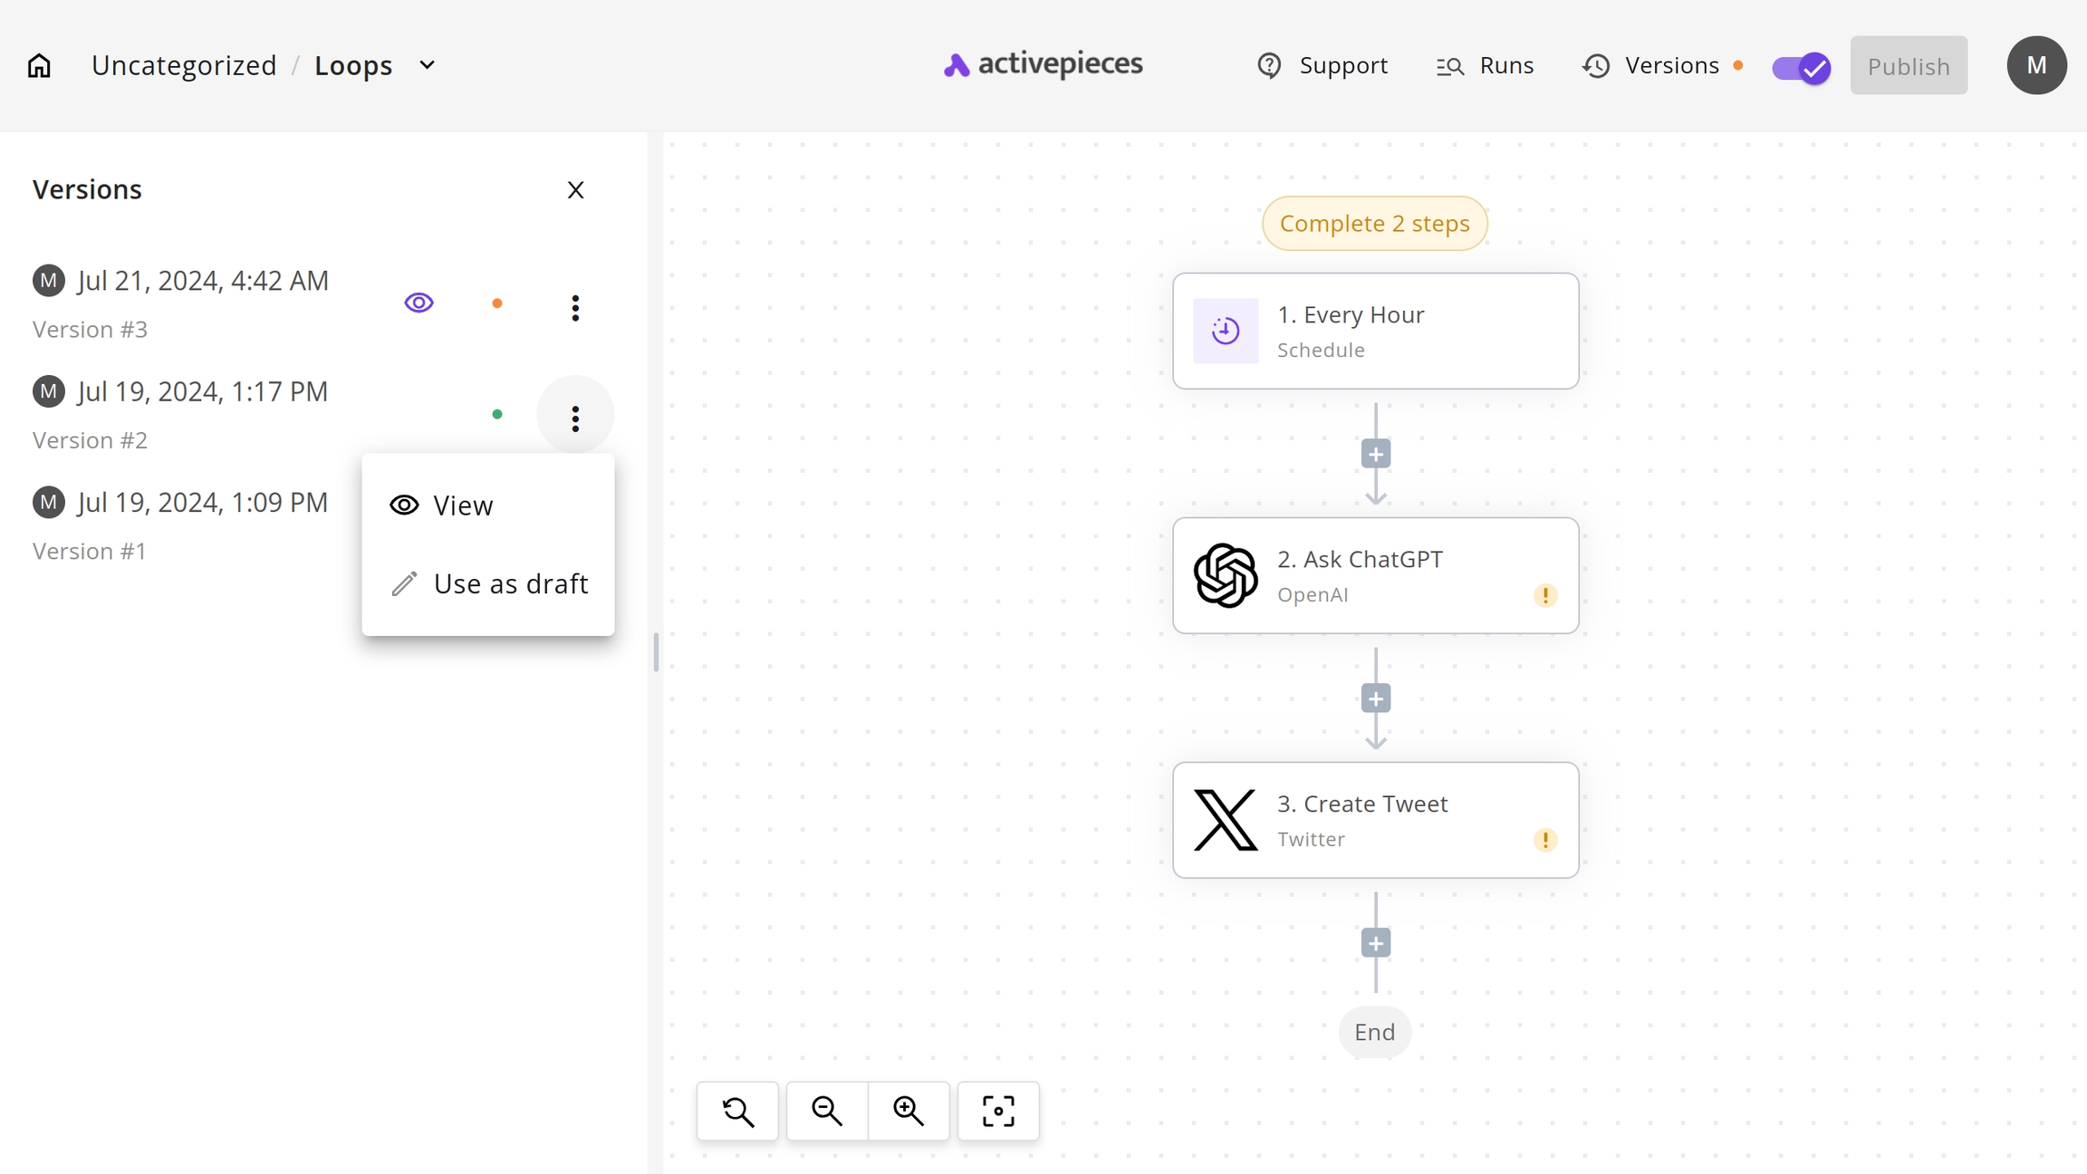The width and height of the screenshot is (2087, 1174).
Task: Add step after the Ask ChatGPT step
Action: [x=1376, y=699]
